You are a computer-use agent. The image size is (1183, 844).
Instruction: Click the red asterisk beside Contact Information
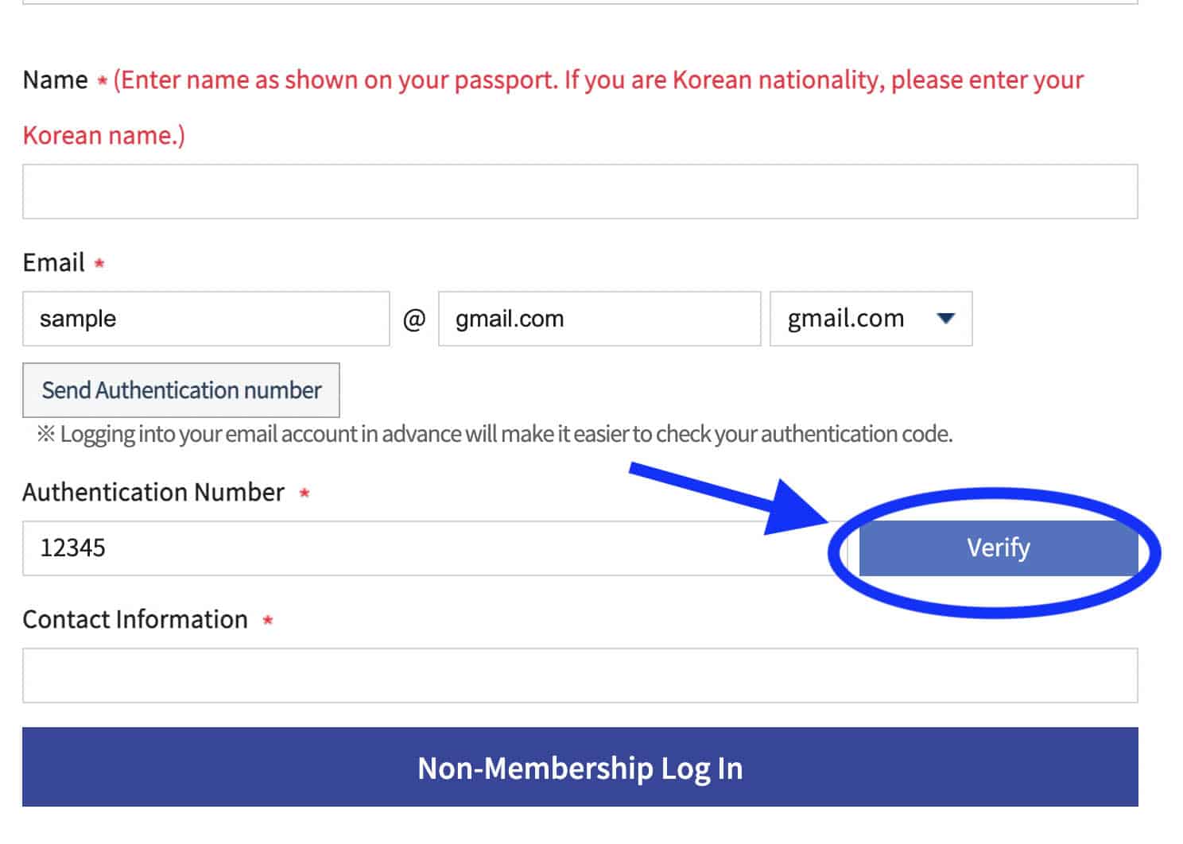[x=268, y=621]
